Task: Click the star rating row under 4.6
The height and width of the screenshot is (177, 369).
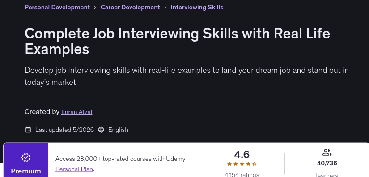Action: 242,164
